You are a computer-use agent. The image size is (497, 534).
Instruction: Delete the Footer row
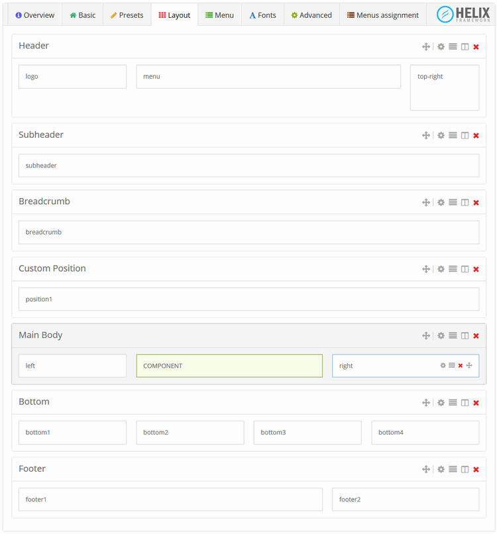click(x=476, y=470)
